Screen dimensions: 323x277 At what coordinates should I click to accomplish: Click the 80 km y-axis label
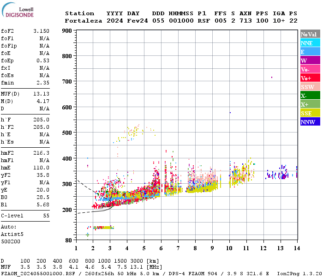coord(69,241)
